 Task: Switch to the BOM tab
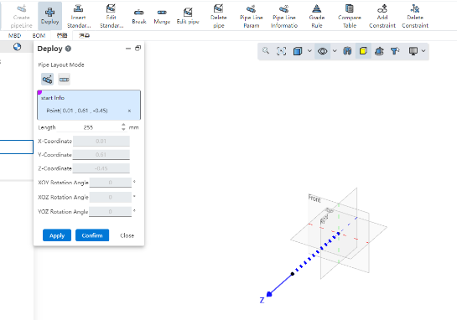click(x=39, y=35)
